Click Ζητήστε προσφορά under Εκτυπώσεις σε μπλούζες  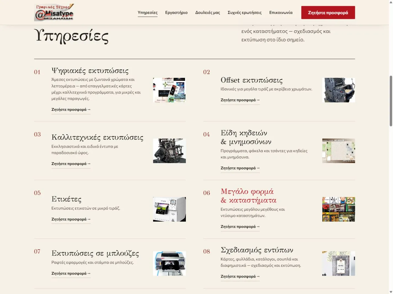[71, 273]
